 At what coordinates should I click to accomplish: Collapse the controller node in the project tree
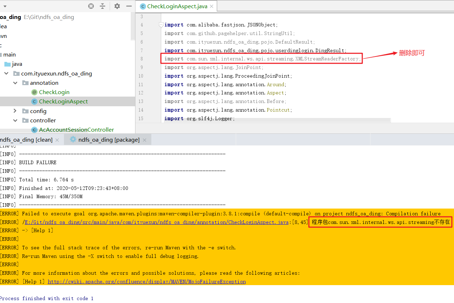15,120
